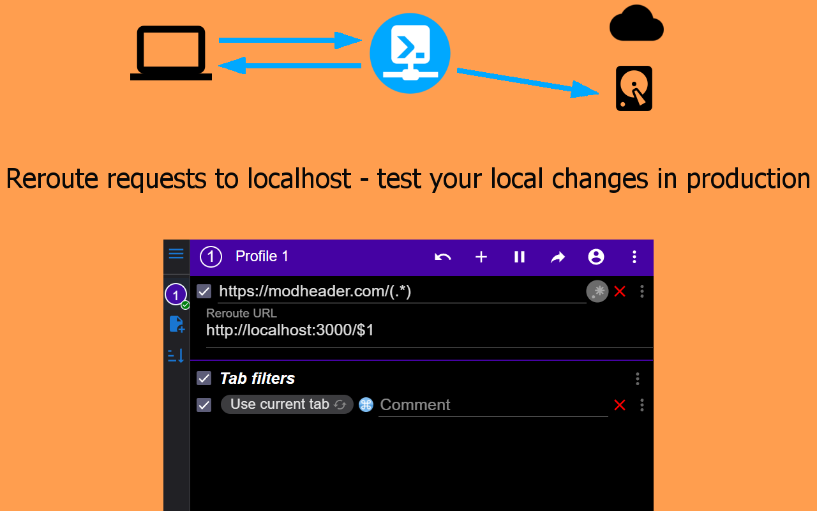Image resolution: width=817 pixels, height=511 pixels.
Task: Remove the modheader.com reroute rule
Action: pyautogui.click(x=620, y=291)
